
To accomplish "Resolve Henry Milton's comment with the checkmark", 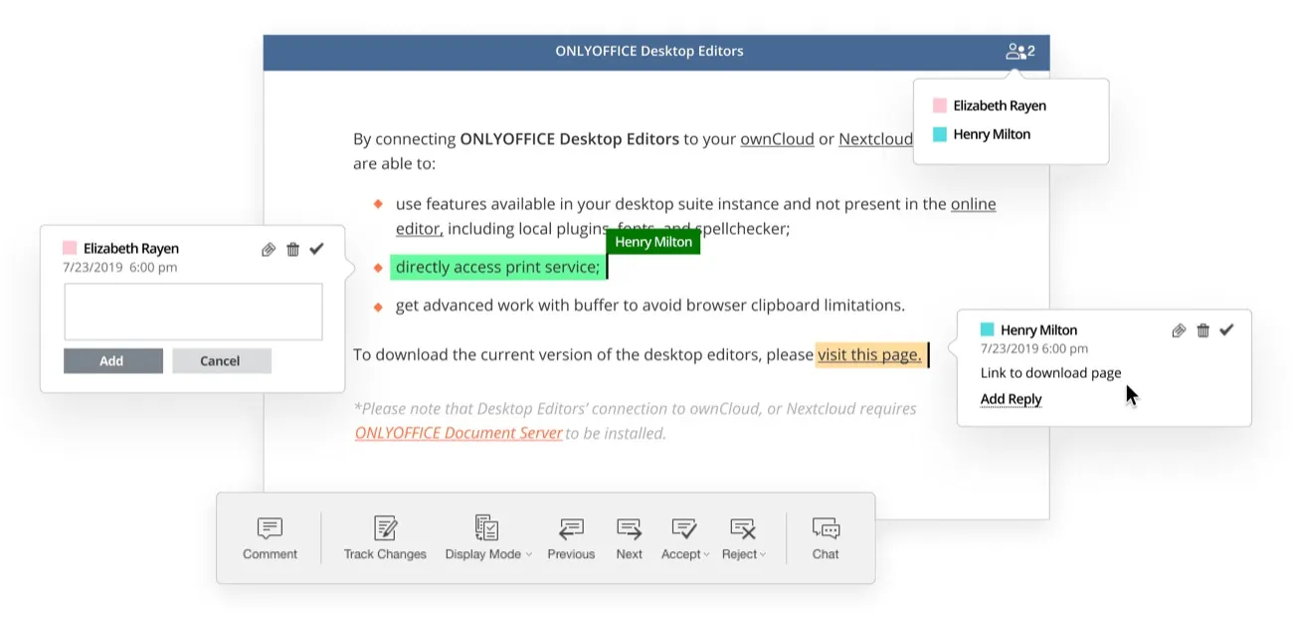I will (x=1226, y=329).
